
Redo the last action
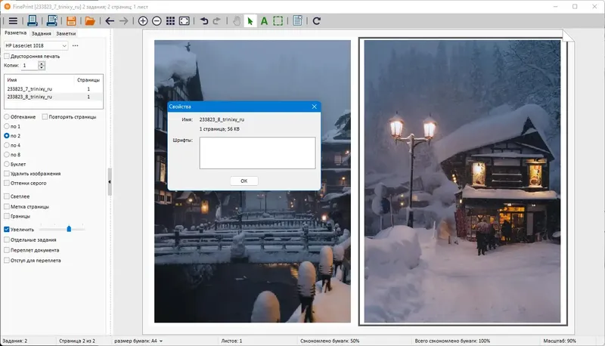click(x=217, y=21)
